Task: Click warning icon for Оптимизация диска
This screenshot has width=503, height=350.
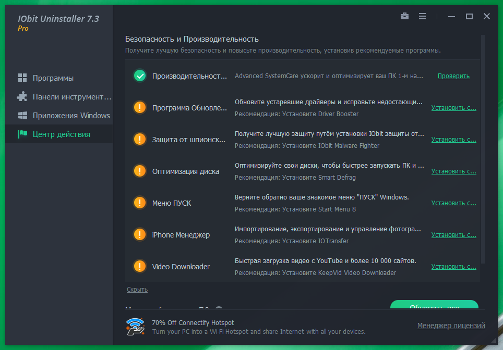Action: click(140, 171)
